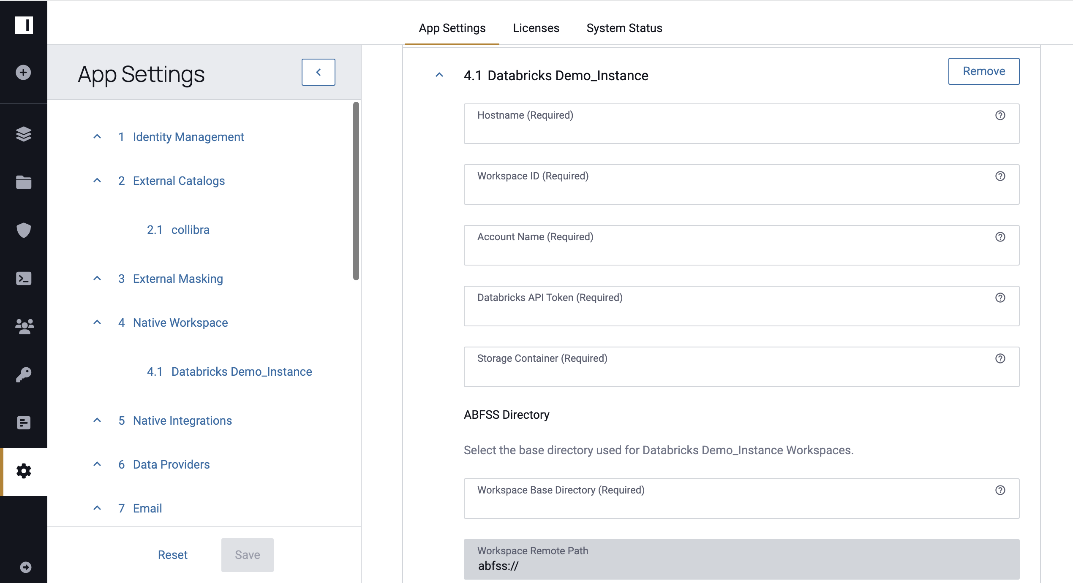Click the ABFSS Directory heading
This screenshot has height=583, width=1073.
[507, 415]
